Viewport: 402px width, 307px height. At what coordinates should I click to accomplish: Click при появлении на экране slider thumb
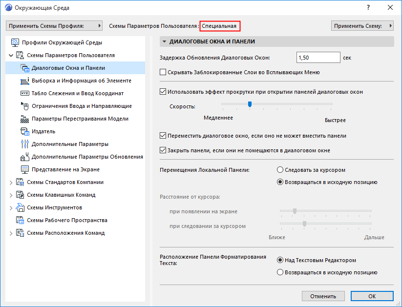point(295,211)
